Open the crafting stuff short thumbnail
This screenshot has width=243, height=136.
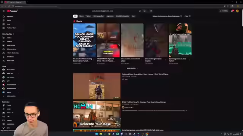click(180, 40)
